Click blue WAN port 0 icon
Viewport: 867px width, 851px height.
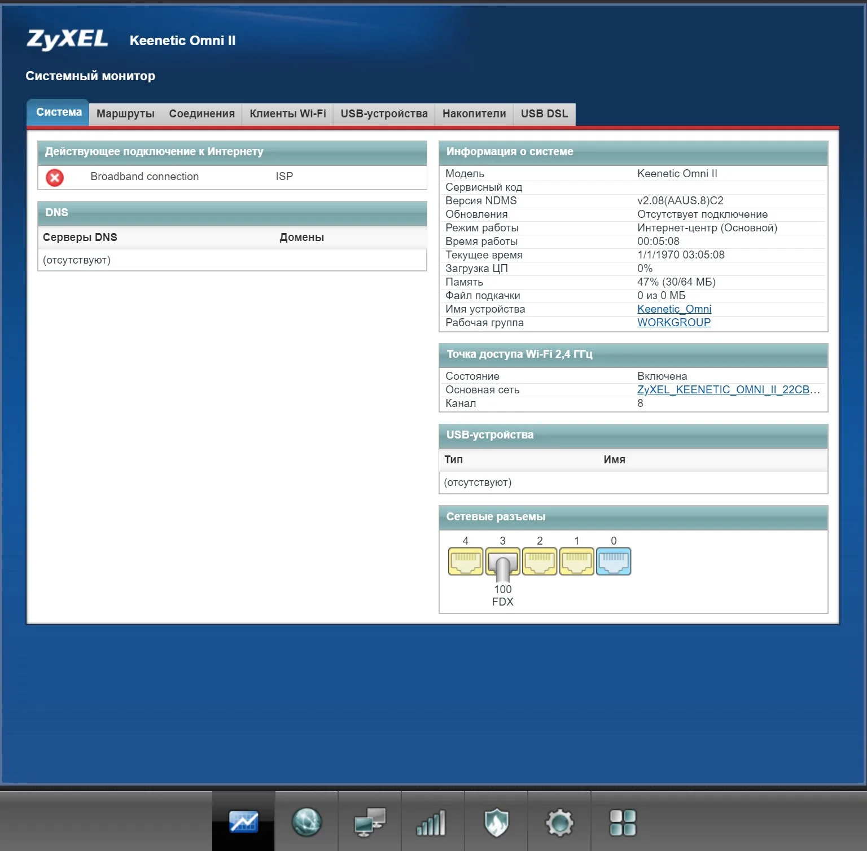pos(614,562)
